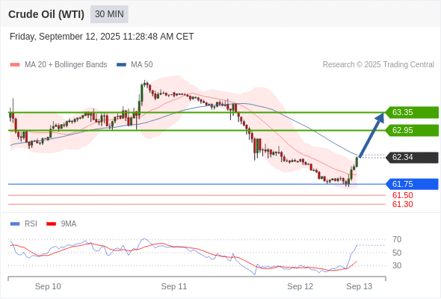Click the Research © 2025 Trading Central credit
Screen dimensions: 441x299
(378, 65)
